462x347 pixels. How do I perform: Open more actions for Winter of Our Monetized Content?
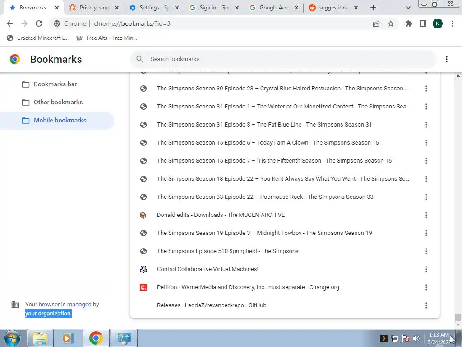click(426, 107)
